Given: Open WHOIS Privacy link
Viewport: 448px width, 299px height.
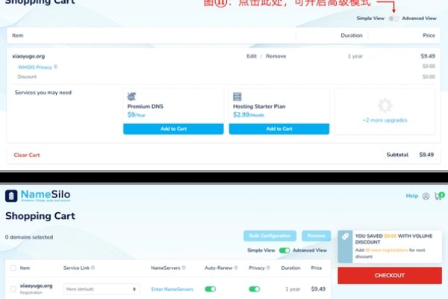Looking at the screenshot, I should click(x=35, y=67).
